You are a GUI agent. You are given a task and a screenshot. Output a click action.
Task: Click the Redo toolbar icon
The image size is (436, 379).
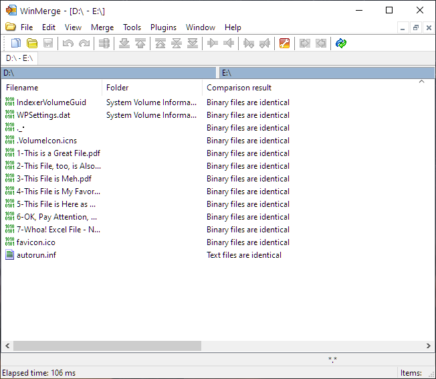(84, 43)
